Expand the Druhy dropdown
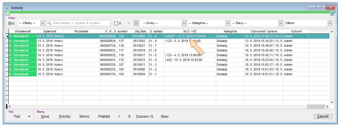Screen dimensions: 340x128 click(184, 23)
